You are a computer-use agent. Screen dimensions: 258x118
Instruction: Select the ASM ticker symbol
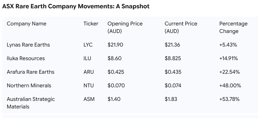click(x=89, y=99)
